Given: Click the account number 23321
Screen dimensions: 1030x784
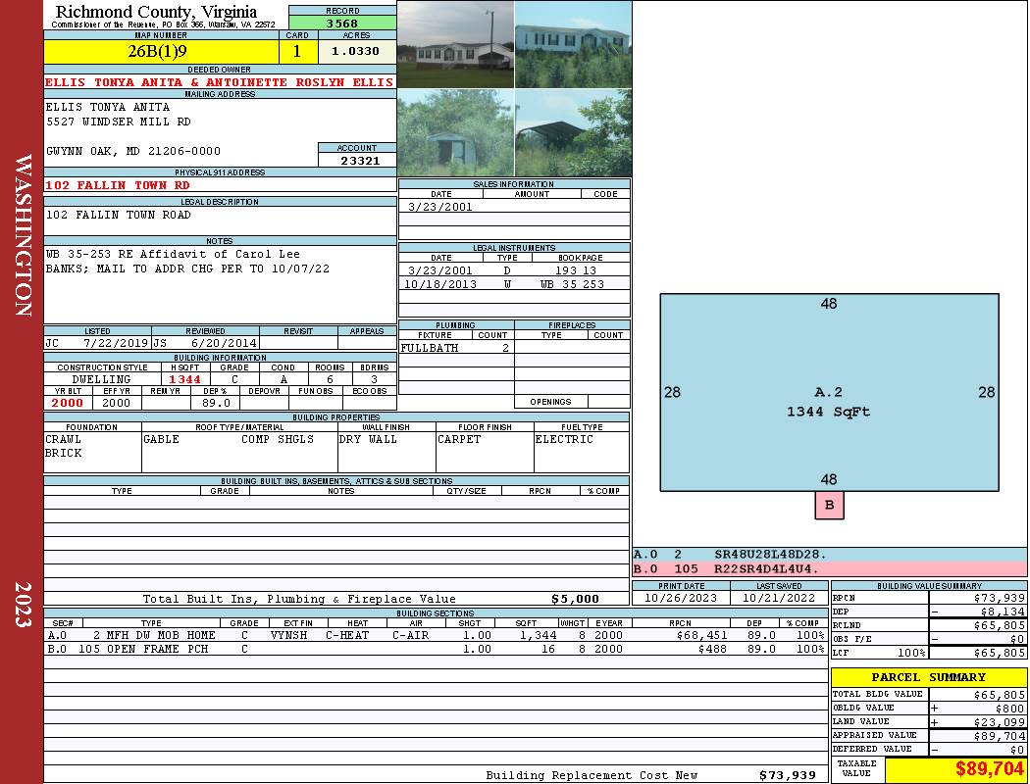Looking at the screenshot, I should point(357,160).
